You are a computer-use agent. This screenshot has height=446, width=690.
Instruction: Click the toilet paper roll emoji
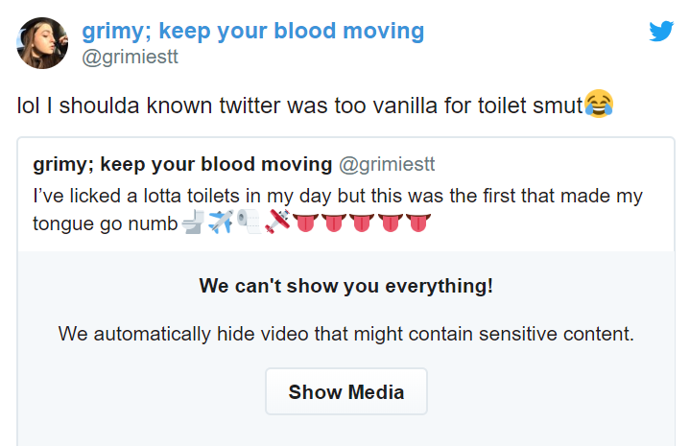pyautogui.click(x=250, y=222)
